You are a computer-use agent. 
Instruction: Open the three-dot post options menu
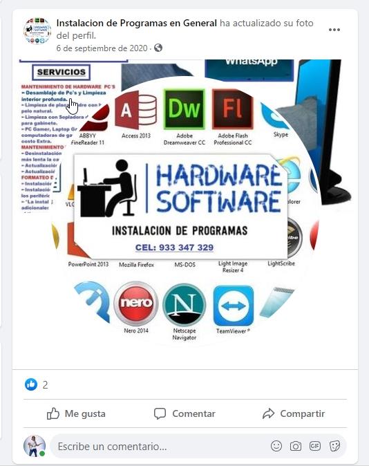point(334,30)
